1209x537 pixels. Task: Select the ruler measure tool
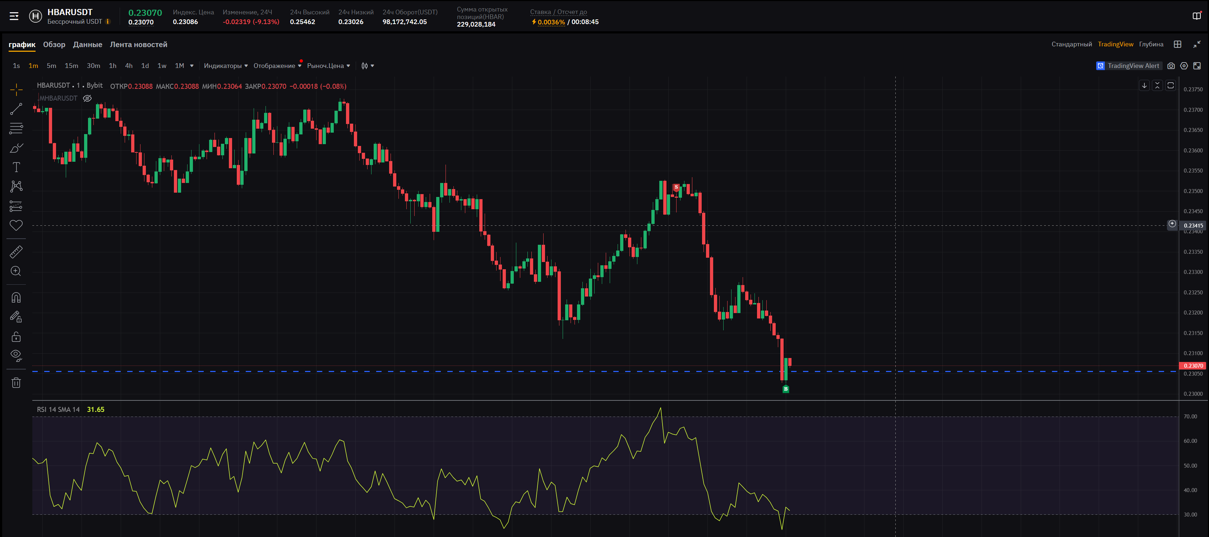[16, 252]
